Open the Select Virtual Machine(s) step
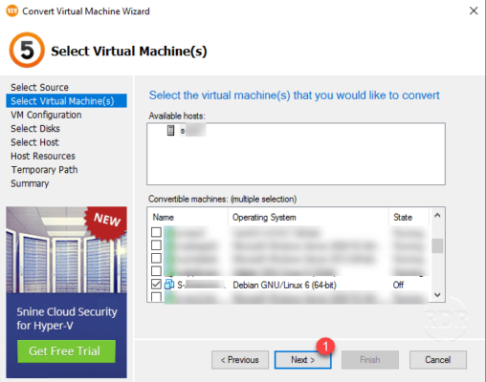Image resolution: width=486 pixels, height=382 pixels. coord(66,101)
